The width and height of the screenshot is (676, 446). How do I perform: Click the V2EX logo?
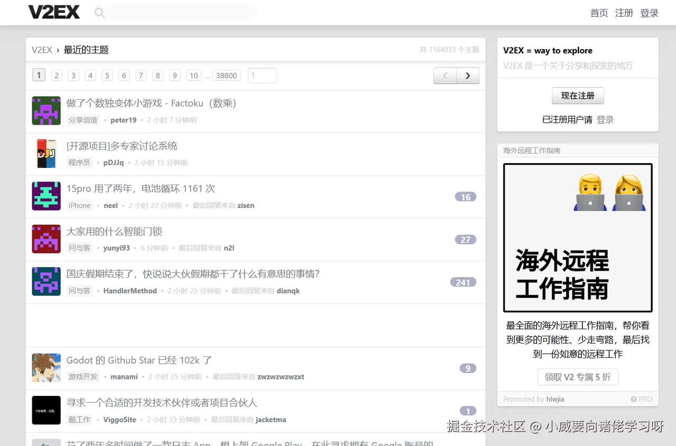tap(54, 11)
